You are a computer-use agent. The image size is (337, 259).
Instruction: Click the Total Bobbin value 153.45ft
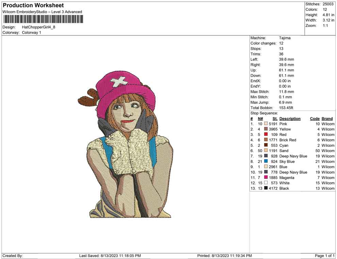pyautogui.click(x=286, y=108)
